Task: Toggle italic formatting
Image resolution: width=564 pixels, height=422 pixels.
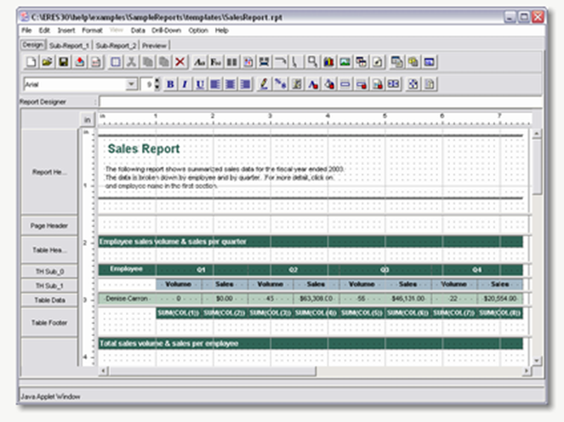Action: [x=185, y=84]
